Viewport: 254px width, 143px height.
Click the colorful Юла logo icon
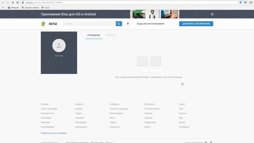(43, 24)
